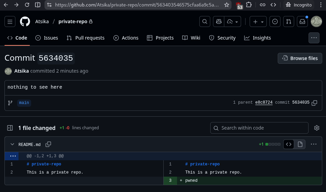Go back with the browser back arrow
Image resolution: width=326 pixels, height=192 pixels.
[x=6, y=5]
